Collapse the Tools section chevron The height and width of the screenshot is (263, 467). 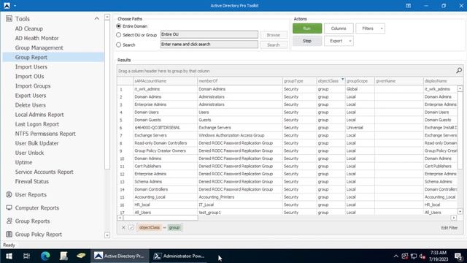[97, 19]
